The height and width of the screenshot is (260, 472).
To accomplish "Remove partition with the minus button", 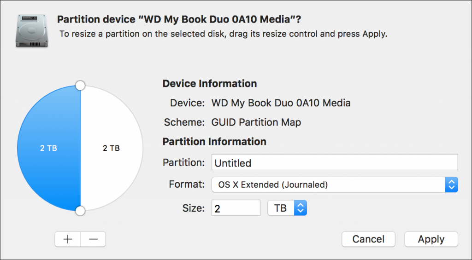I will [93, 239].
